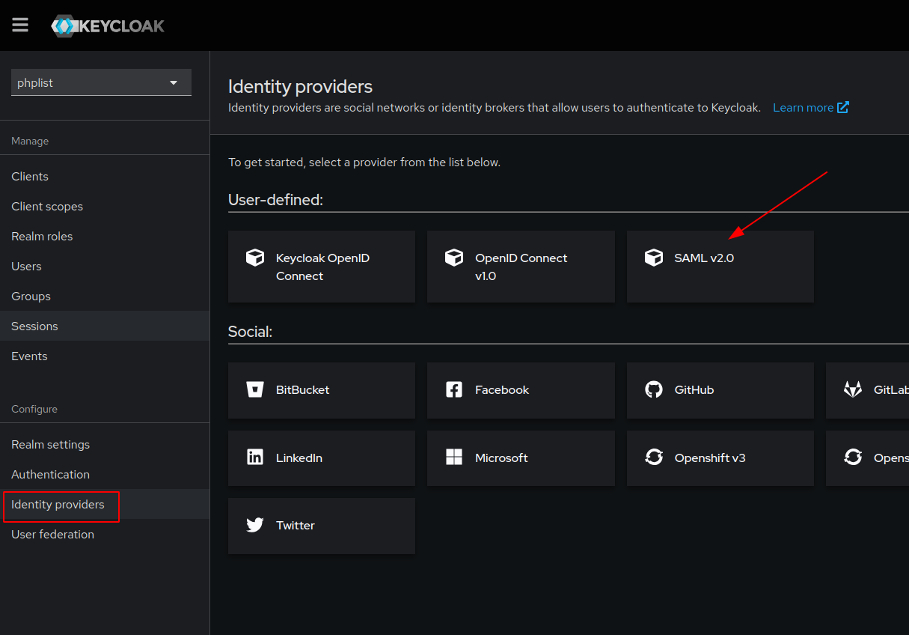Open User federation page
909x635 pixels.
point(105,534)
